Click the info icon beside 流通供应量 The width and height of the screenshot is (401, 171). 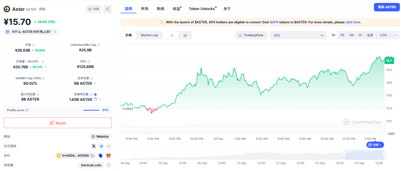91,94
